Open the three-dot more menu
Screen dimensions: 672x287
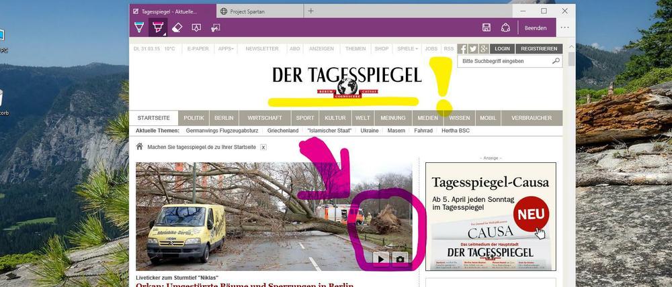pos(565,27)
